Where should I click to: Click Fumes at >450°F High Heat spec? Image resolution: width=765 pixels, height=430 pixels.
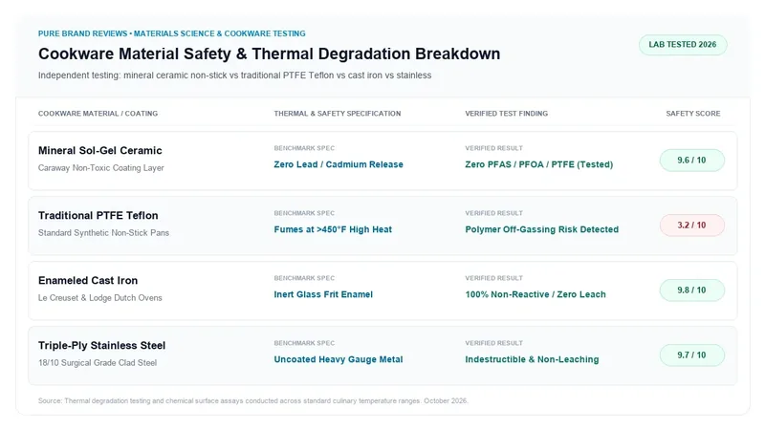point(333,229)
